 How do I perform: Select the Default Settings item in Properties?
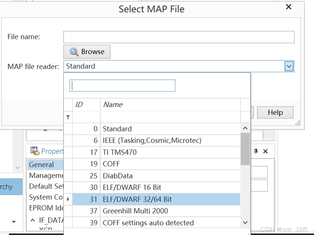[x=46, y=187]
